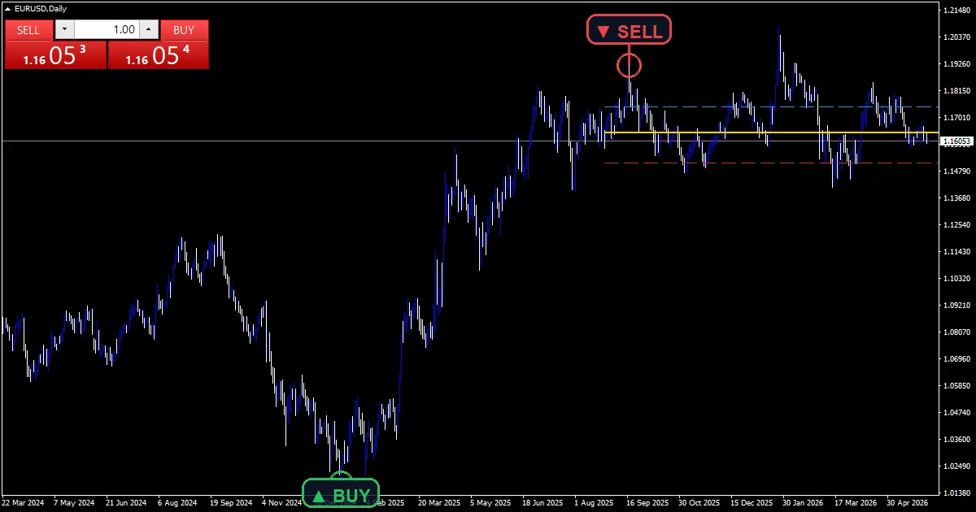Click the 1.08070 price axis label
This screenshot has width=976, height=512.
(x=957, y=332)
